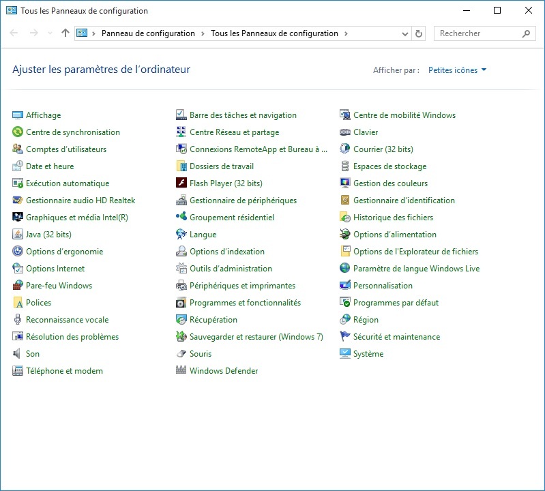Click the Région globe icon

click(x=344, y=319)
